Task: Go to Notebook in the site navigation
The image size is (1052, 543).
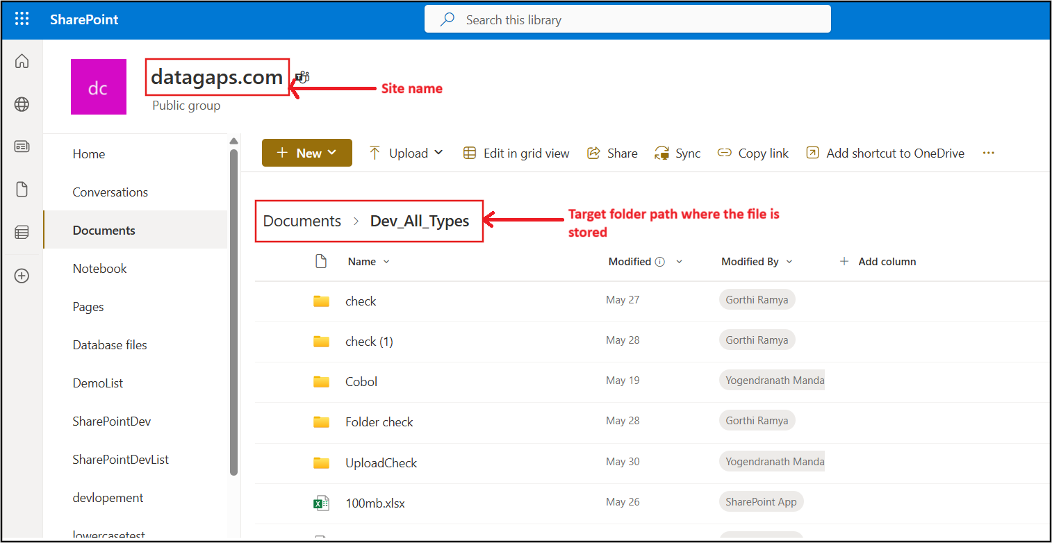Action: (x=99, y=269)
